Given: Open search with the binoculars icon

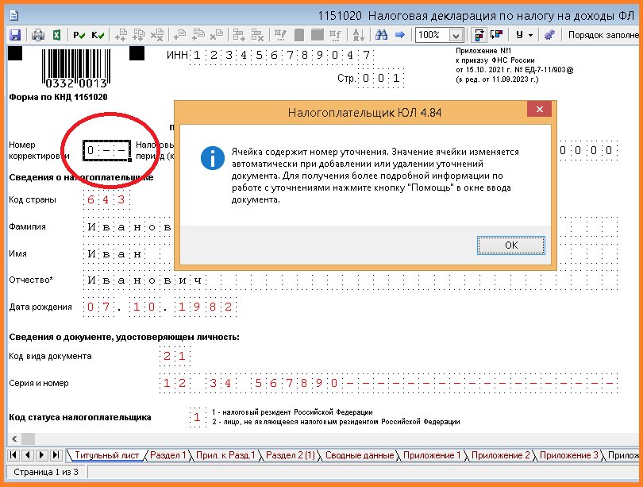Looking at the screenshot, I should click(x=381, y=35).
